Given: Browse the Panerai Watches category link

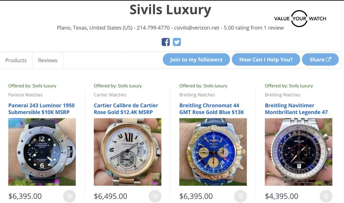Looking at the screenshot, I should pos(25,95).
